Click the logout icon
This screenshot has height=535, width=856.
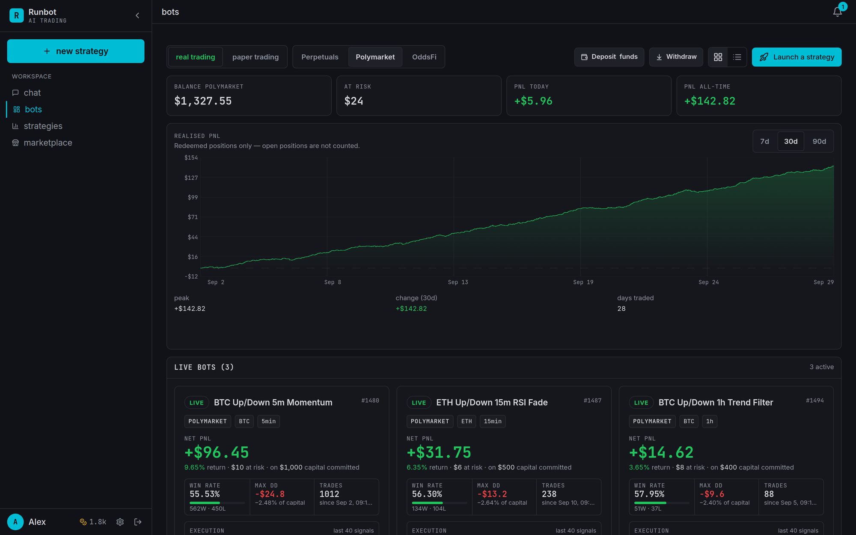click(x=138, y=522)
